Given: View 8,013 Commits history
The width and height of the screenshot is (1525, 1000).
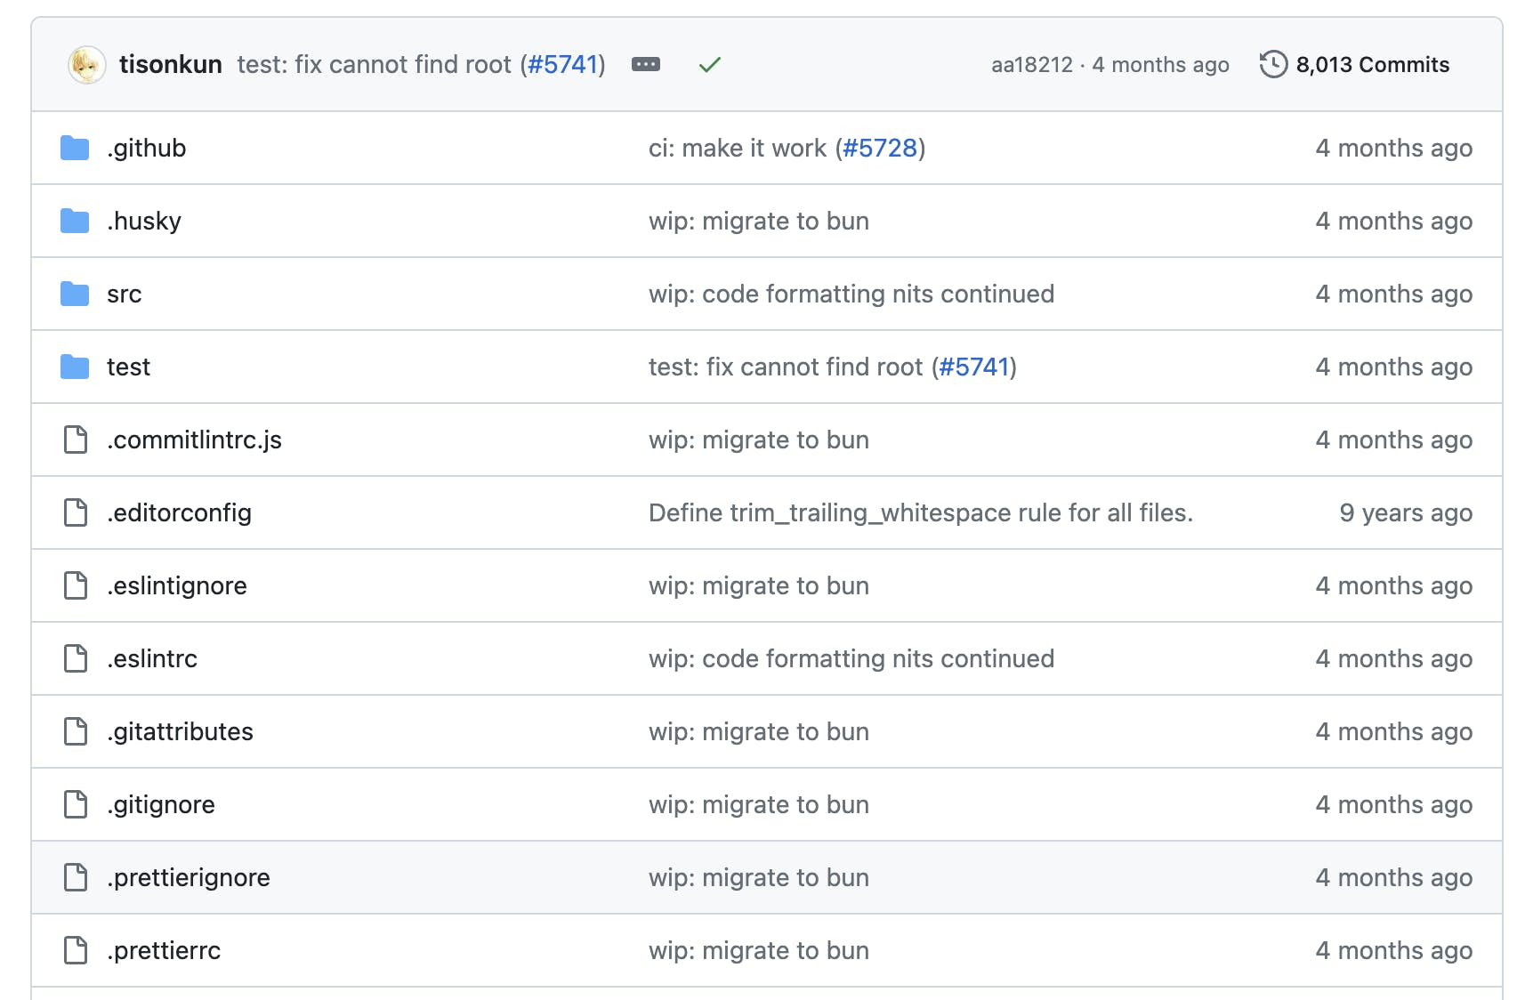Looking at the screenshot, I should point(1373,65).
